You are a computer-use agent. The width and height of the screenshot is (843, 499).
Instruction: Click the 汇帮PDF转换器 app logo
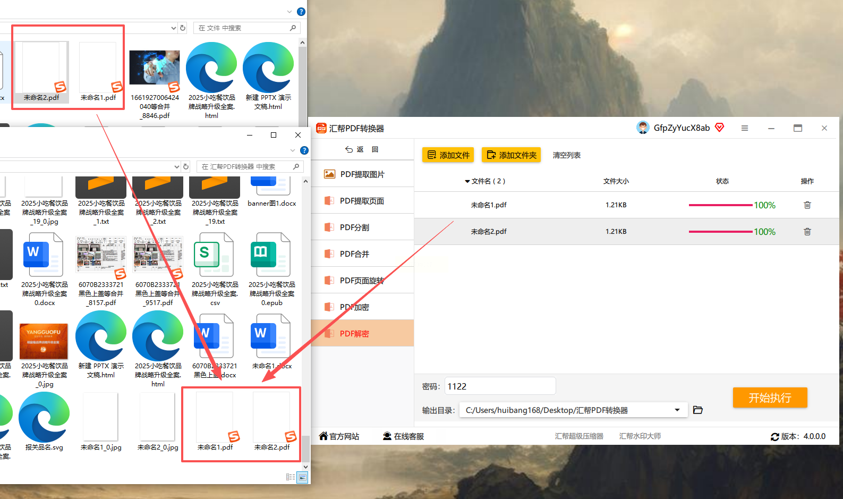[x=321, y=128]
